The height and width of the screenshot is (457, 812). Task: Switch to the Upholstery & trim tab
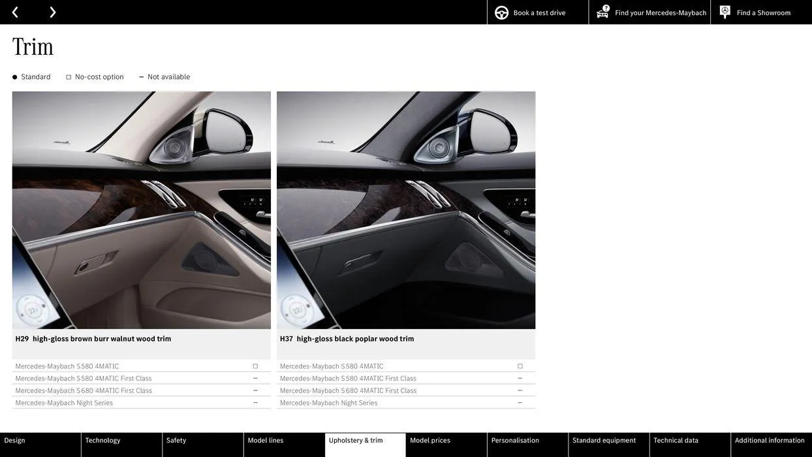[365, 439]
